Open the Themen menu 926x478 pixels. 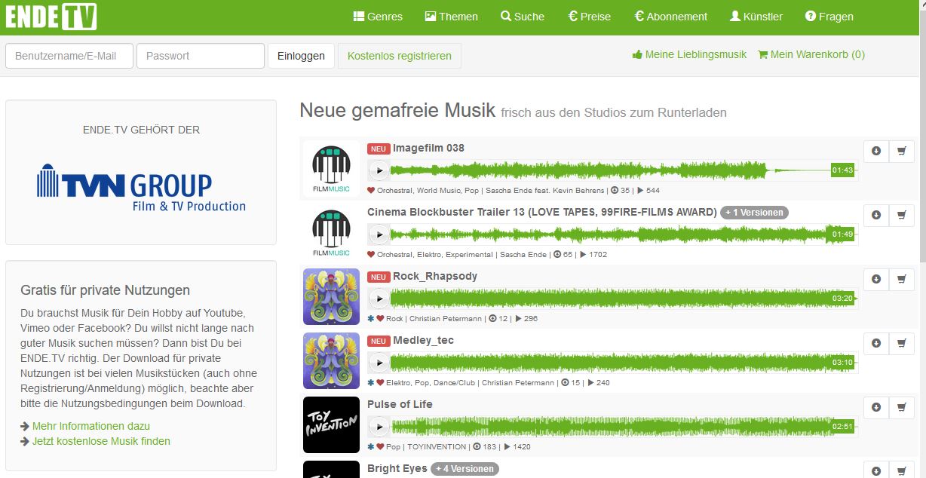click(x=452, y=17)
